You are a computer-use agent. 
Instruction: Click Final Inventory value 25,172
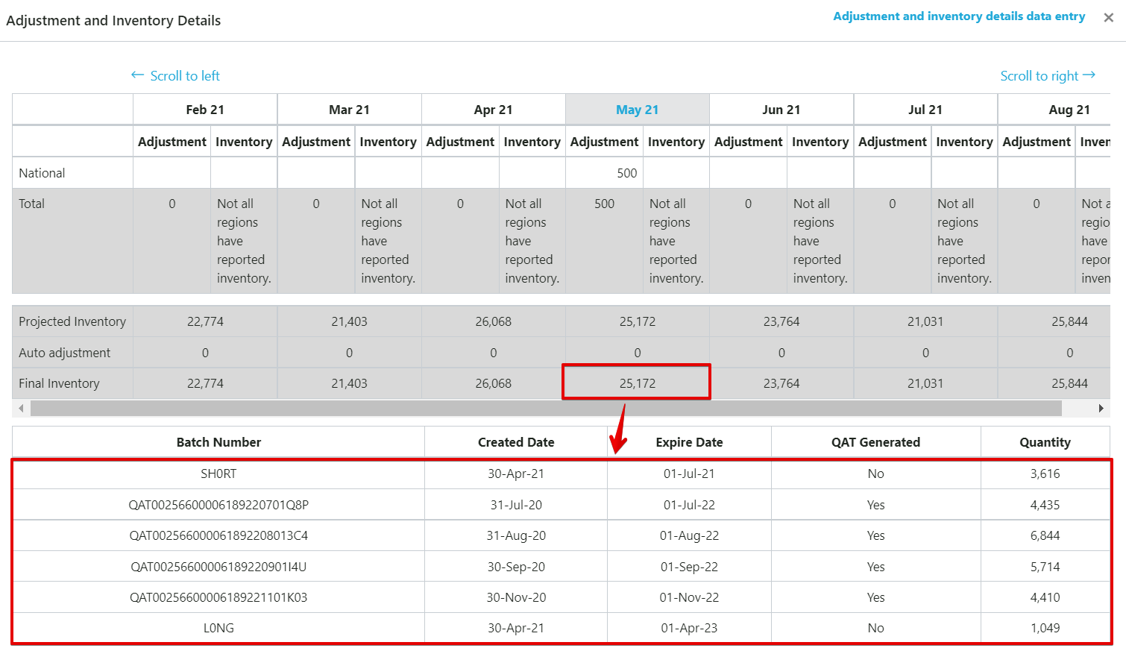pos(638,383)
